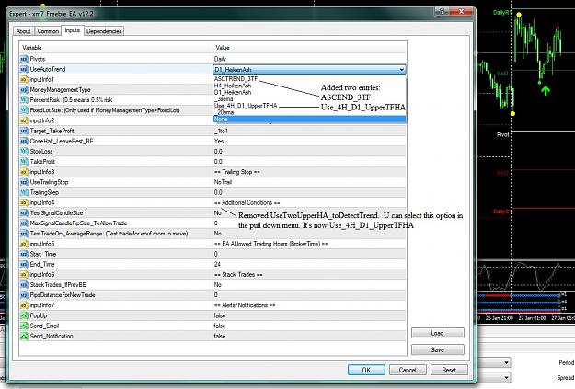Click the inputInfo3 string icon
The height and width of the screenshot is (389, 575).
(24, 172)
